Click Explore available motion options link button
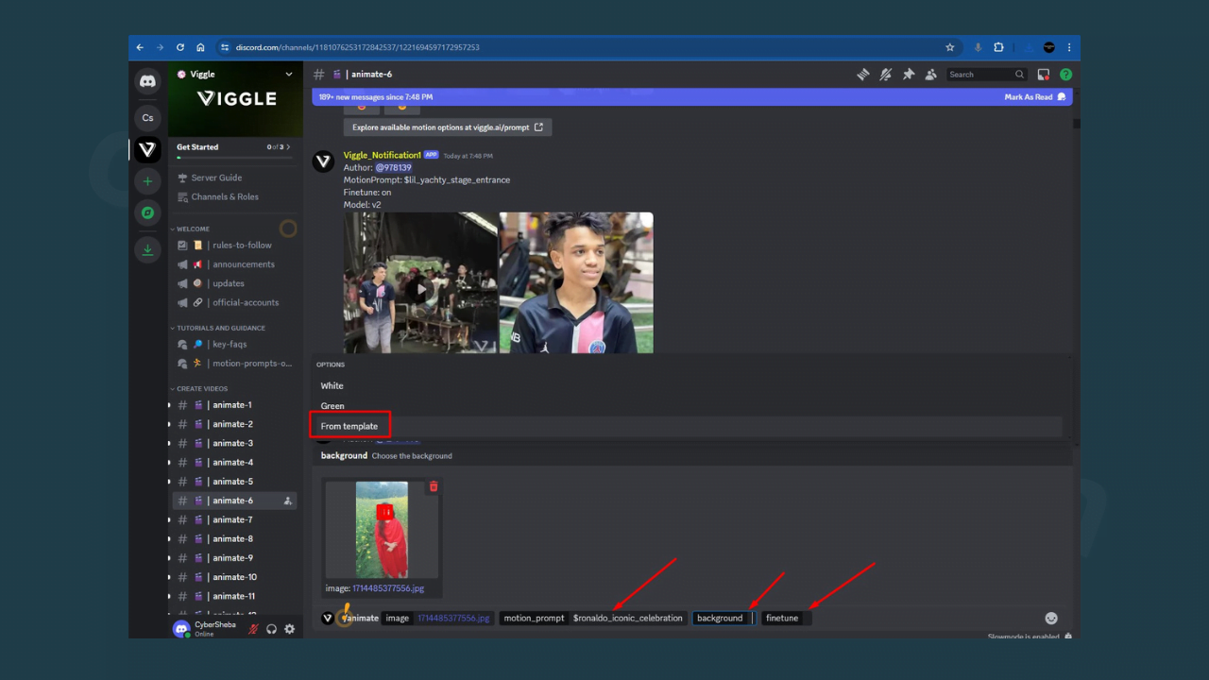Viewport: 1209px width, 680px height. point(448,127)
